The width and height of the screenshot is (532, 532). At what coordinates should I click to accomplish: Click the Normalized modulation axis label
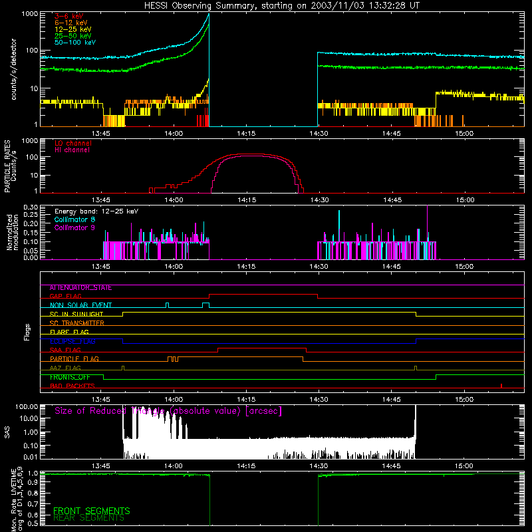click(x=12, y=232)
